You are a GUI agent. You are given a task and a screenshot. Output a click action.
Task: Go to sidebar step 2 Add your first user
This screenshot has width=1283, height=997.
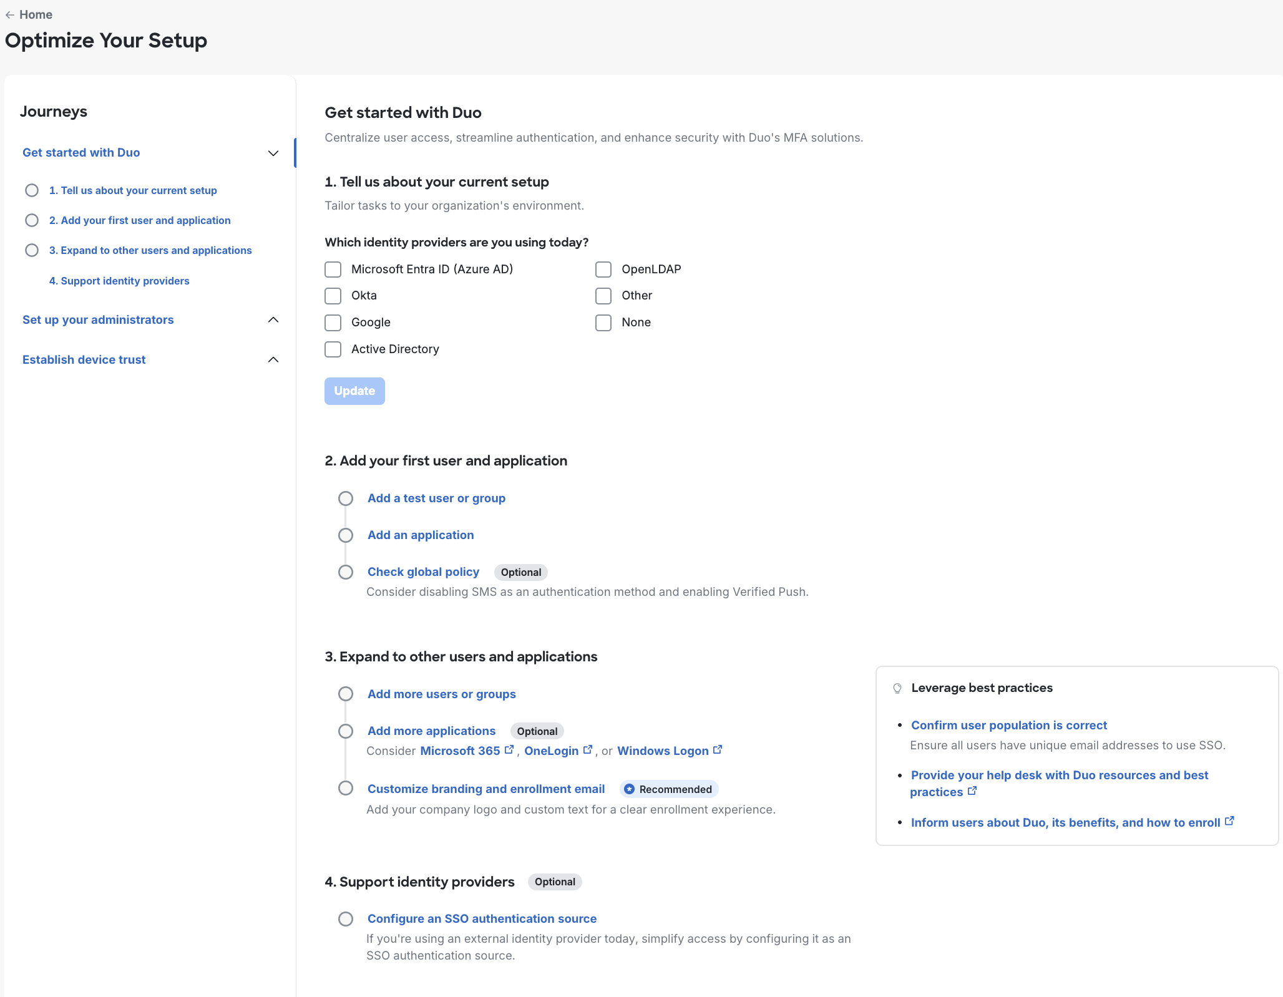click(x=140, y=221)
